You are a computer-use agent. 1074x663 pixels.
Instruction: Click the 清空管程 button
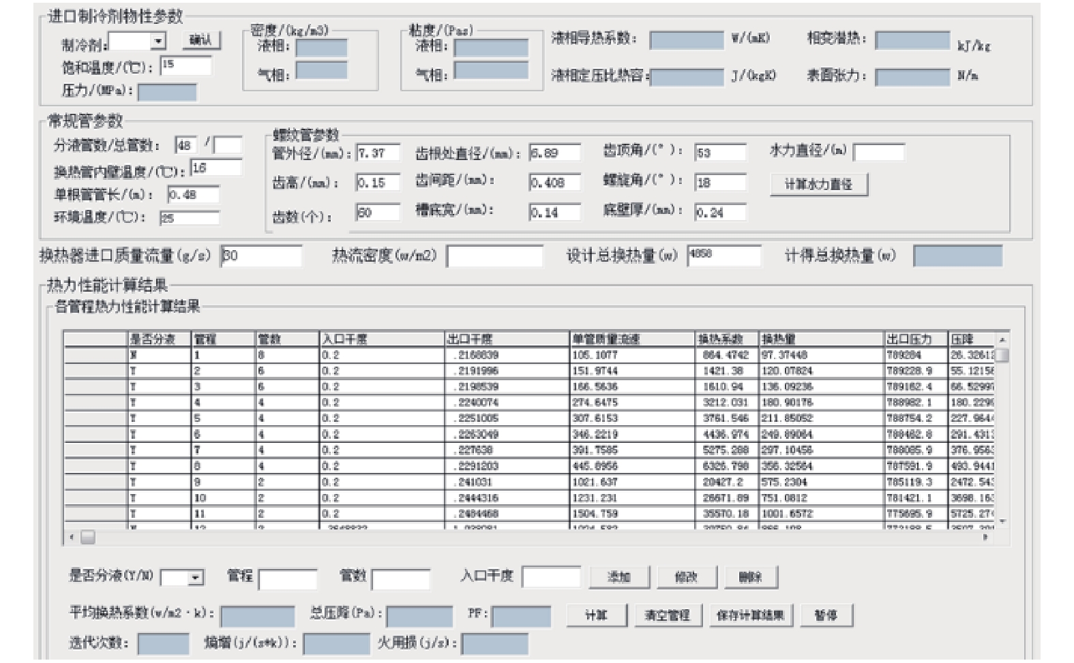point(667,615)
